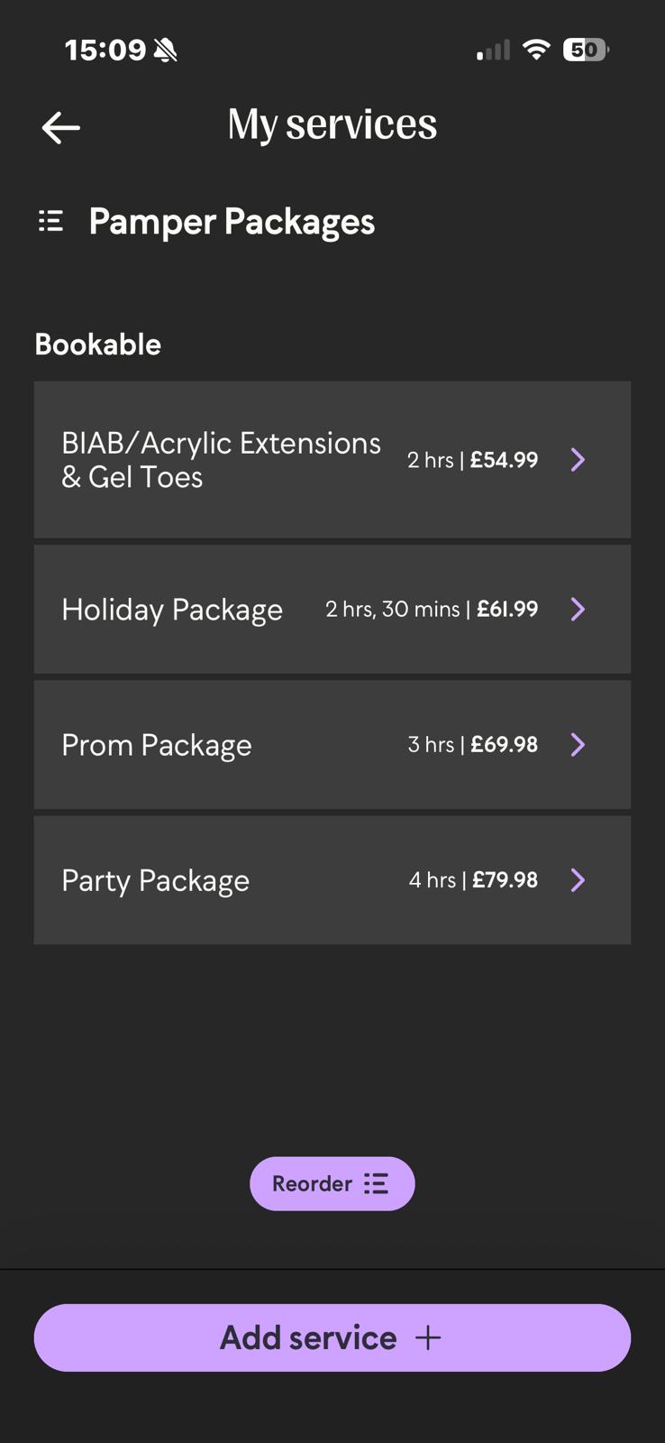Open the Party Package service name
Screen dimensions: 665x1443
[155, 881]
